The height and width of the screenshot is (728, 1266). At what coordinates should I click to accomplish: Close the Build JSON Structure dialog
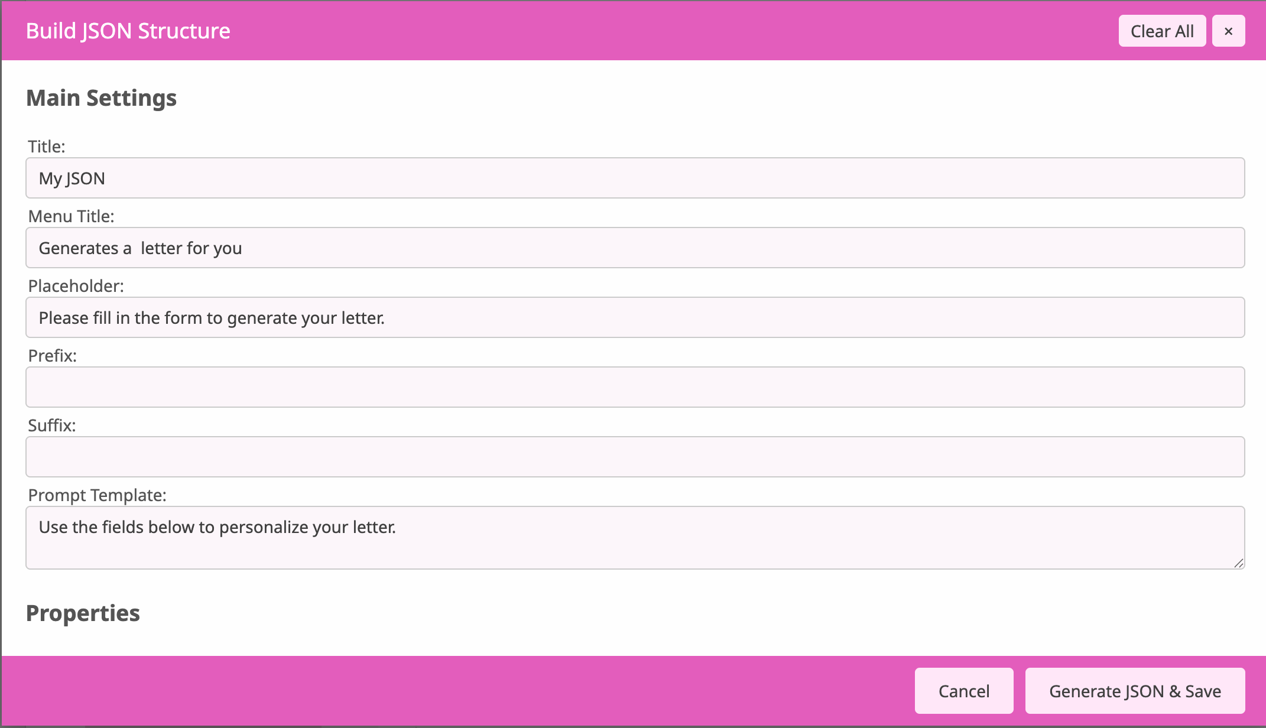pyautogui.click(x=1228, y=31)
